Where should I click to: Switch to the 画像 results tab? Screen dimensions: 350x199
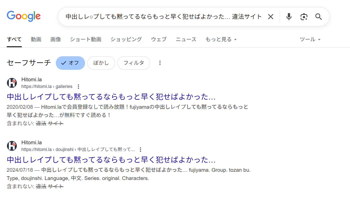(56, 39)
